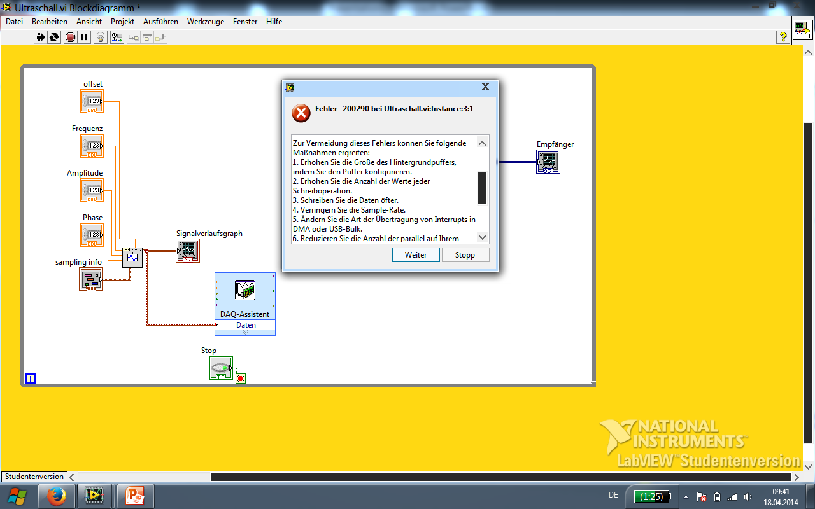Click the vertical scrollbar down arrow
The width and height of the screenshot is (815, 509).
[x=809, y=466]
